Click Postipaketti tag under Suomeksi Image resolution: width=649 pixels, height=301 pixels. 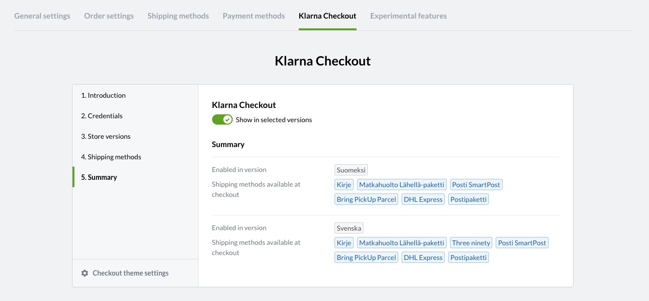pyautogui.click(x=468, y=199)
